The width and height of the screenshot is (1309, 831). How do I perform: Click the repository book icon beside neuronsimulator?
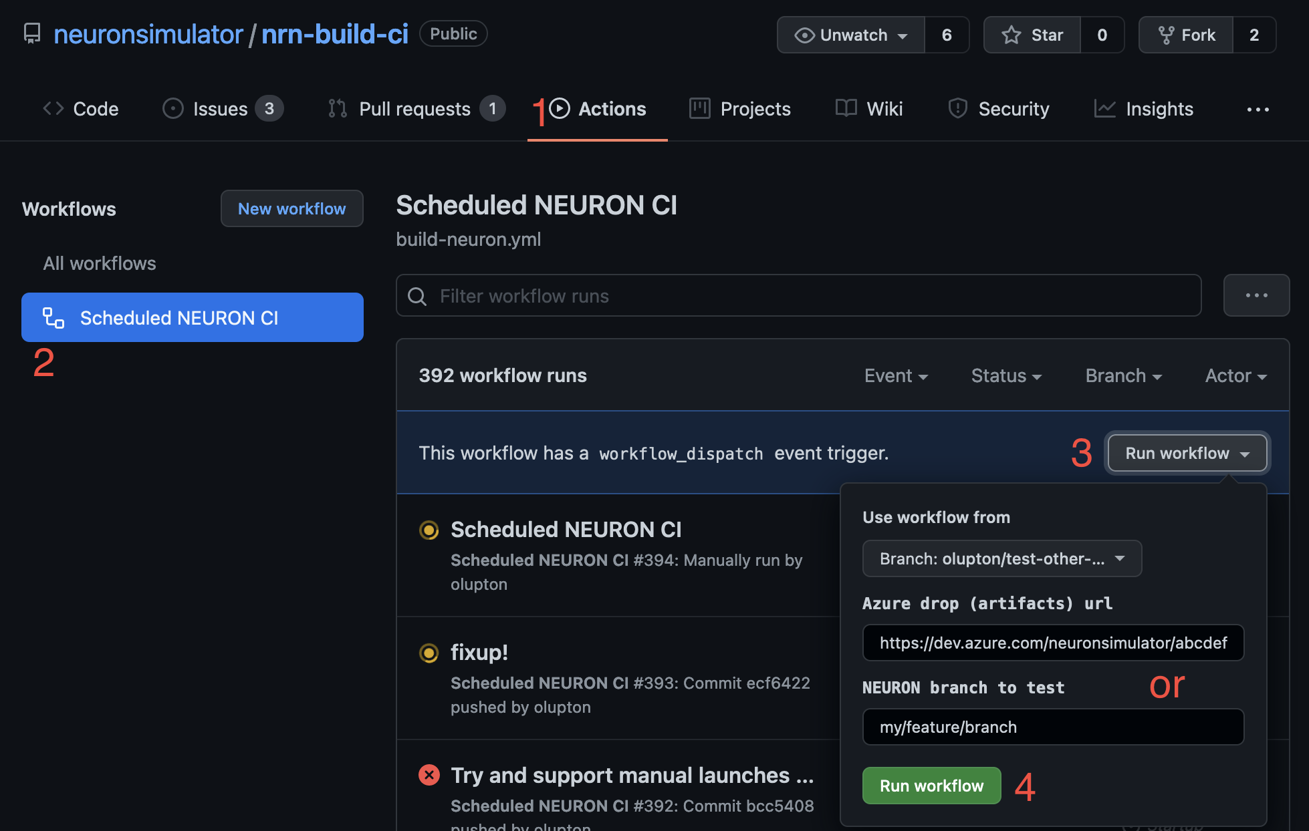[31, 34]
